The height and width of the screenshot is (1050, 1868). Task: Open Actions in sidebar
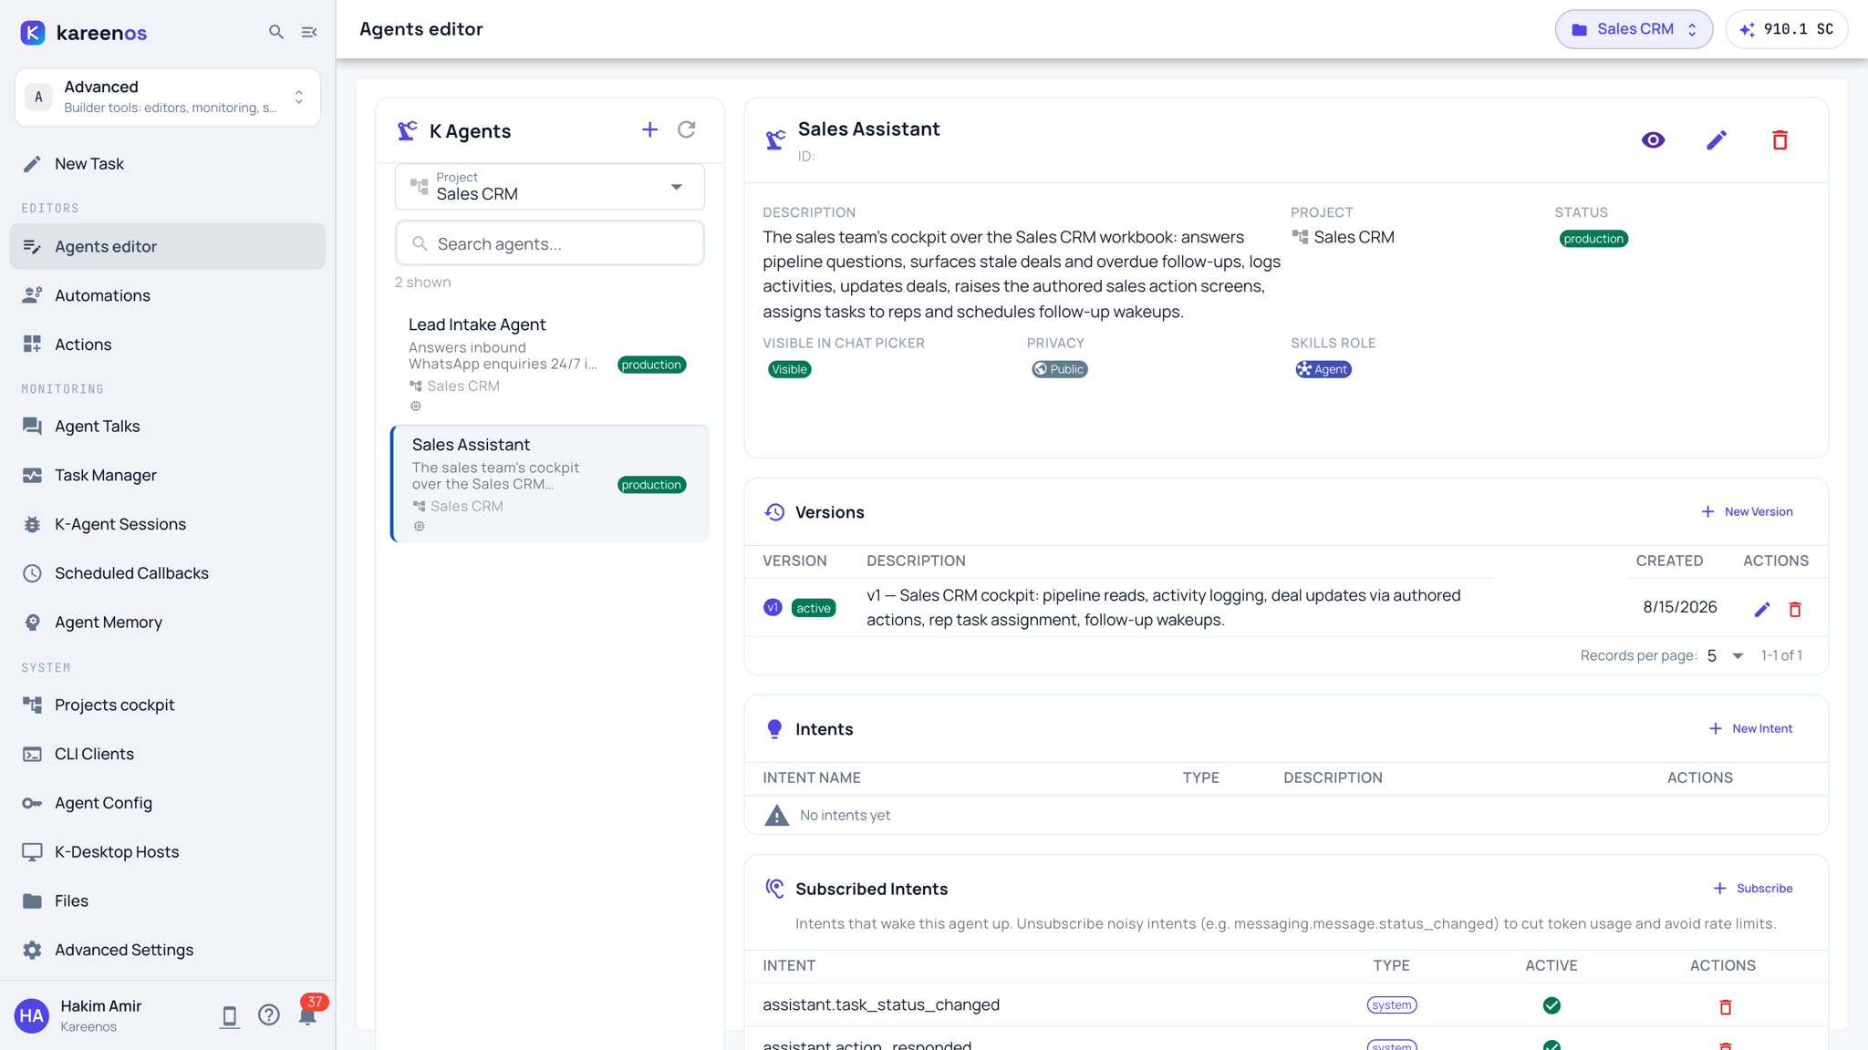click(x=168, y=345)
